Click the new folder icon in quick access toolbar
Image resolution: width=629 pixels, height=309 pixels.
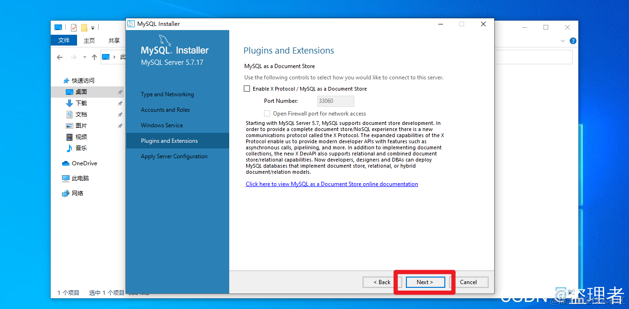(x=84, y=28)
